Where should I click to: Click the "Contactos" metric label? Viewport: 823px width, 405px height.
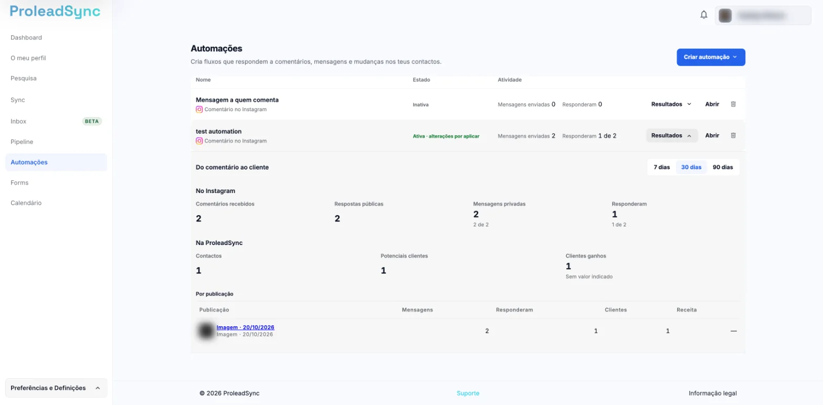(x=208, y=256)
